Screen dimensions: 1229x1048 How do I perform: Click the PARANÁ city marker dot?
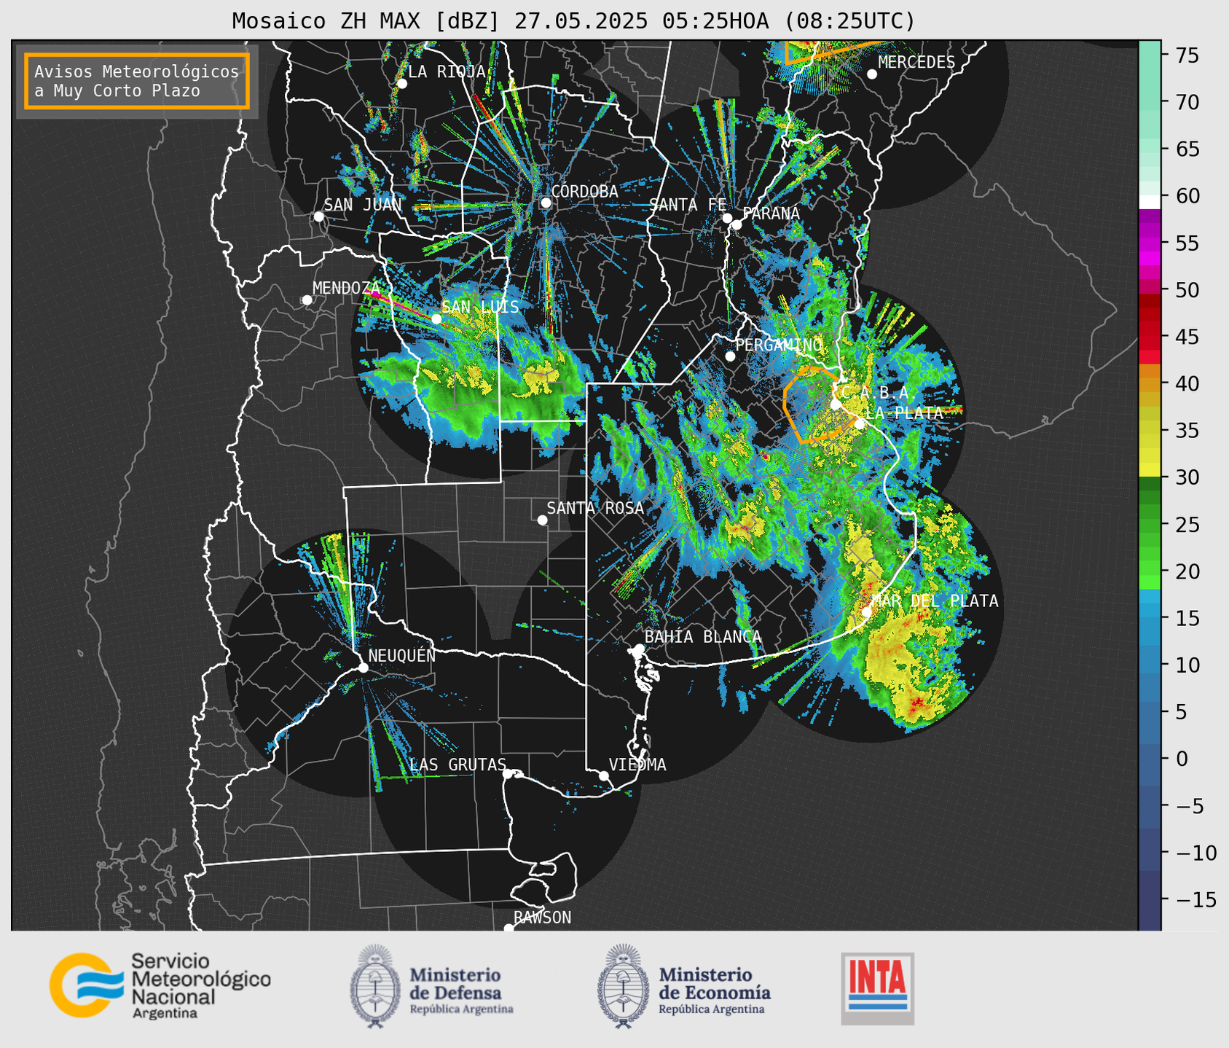coord(737,224)
